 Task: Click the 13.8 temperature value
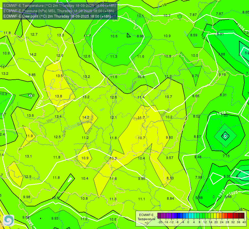pyautogui.click(x=58, y=96)
